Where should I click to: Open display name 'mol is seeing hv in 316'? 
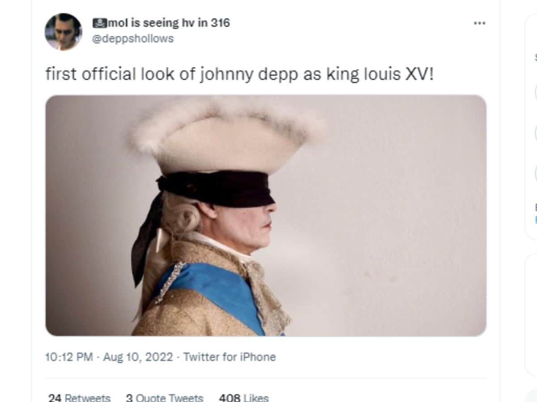162,23
